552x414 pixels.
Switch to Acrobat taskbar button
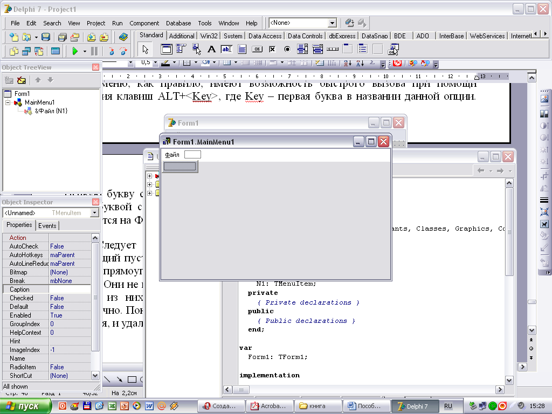pyautogui.click(x=269, y=406)
